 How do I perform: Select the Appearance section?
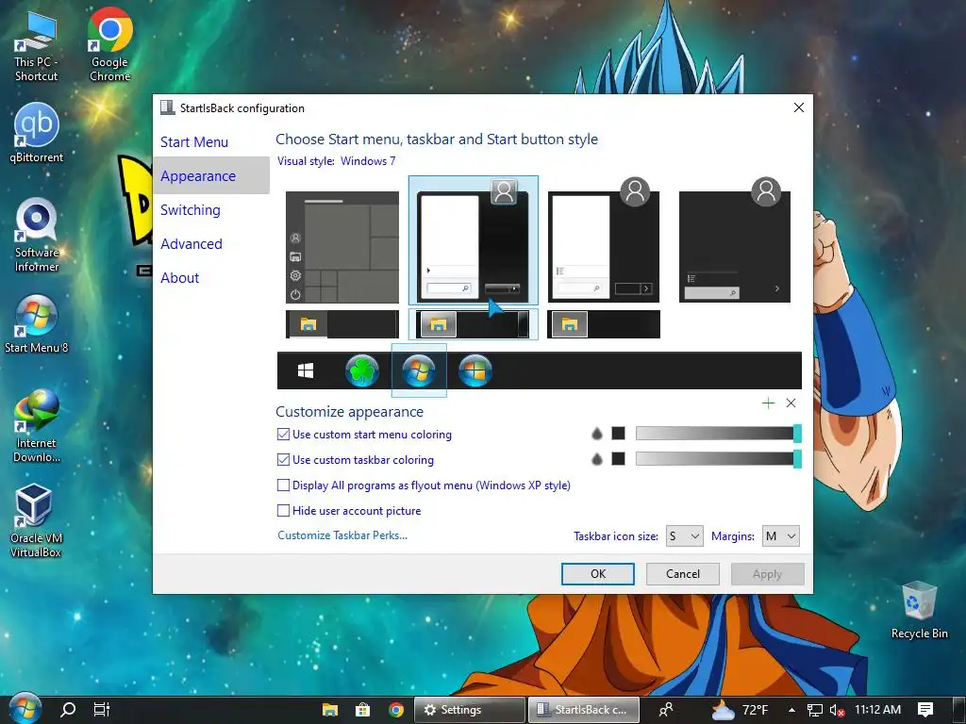pyautogui.click(x=210, y=175)
